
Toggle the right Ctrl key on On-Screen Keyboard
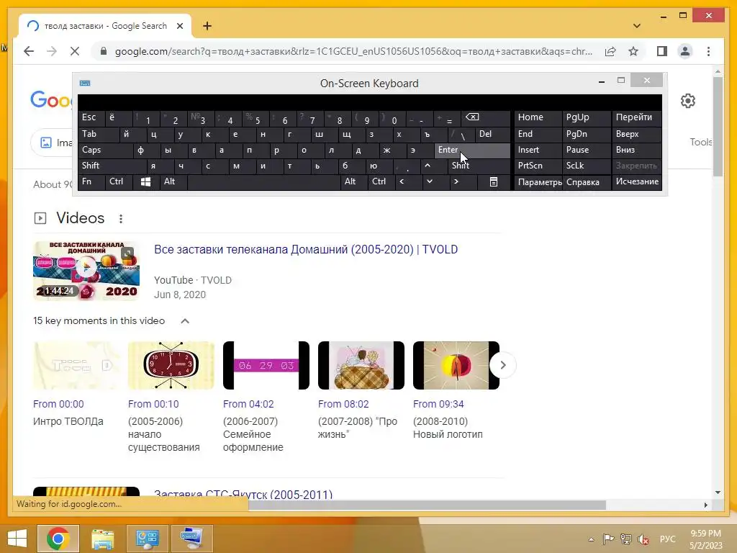(381, 182)
